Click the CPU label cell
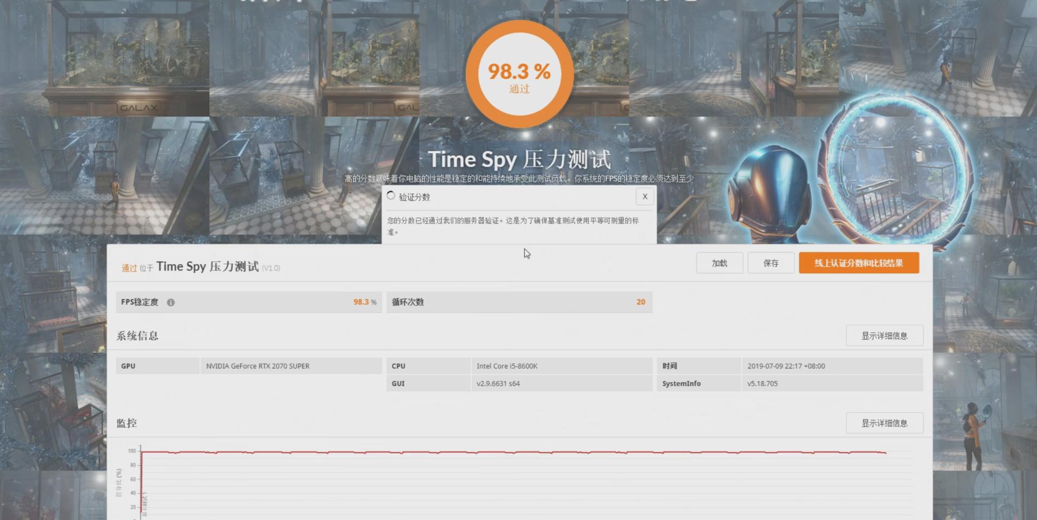1037x520 pixels. (428, 366)
